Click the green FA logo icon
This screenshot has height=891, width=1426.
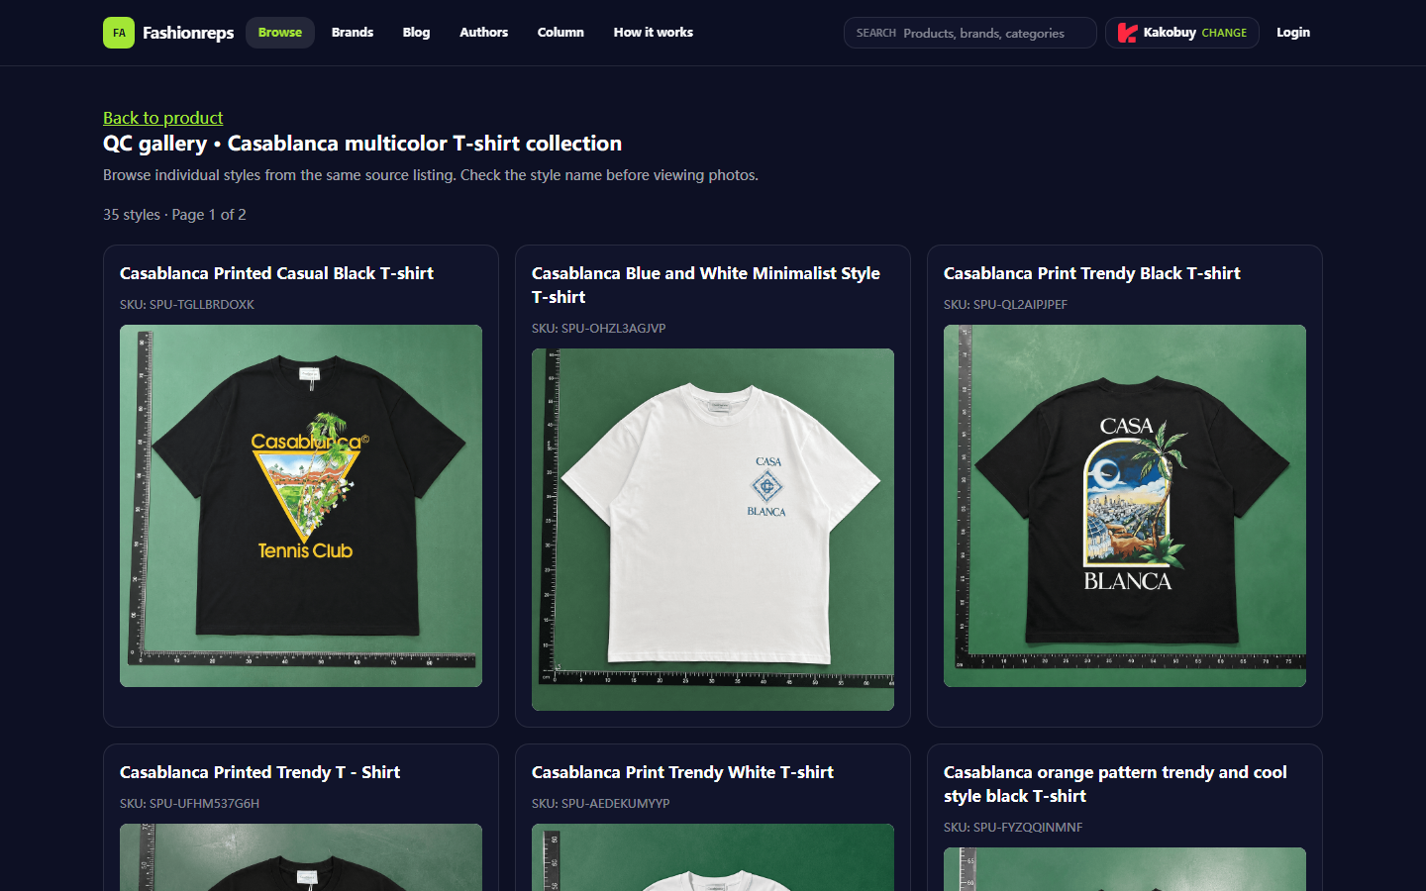coord(119,33)
